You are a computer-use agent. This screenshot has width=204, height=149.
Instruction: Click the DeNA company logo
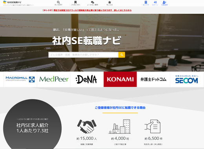click(x=87, y=79)
